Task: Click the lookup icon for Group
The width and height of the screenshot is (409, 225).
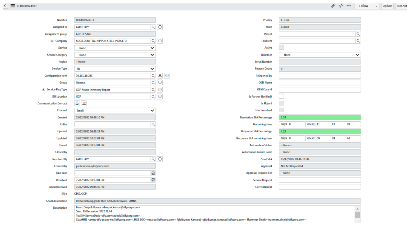Action: point(153,83)
